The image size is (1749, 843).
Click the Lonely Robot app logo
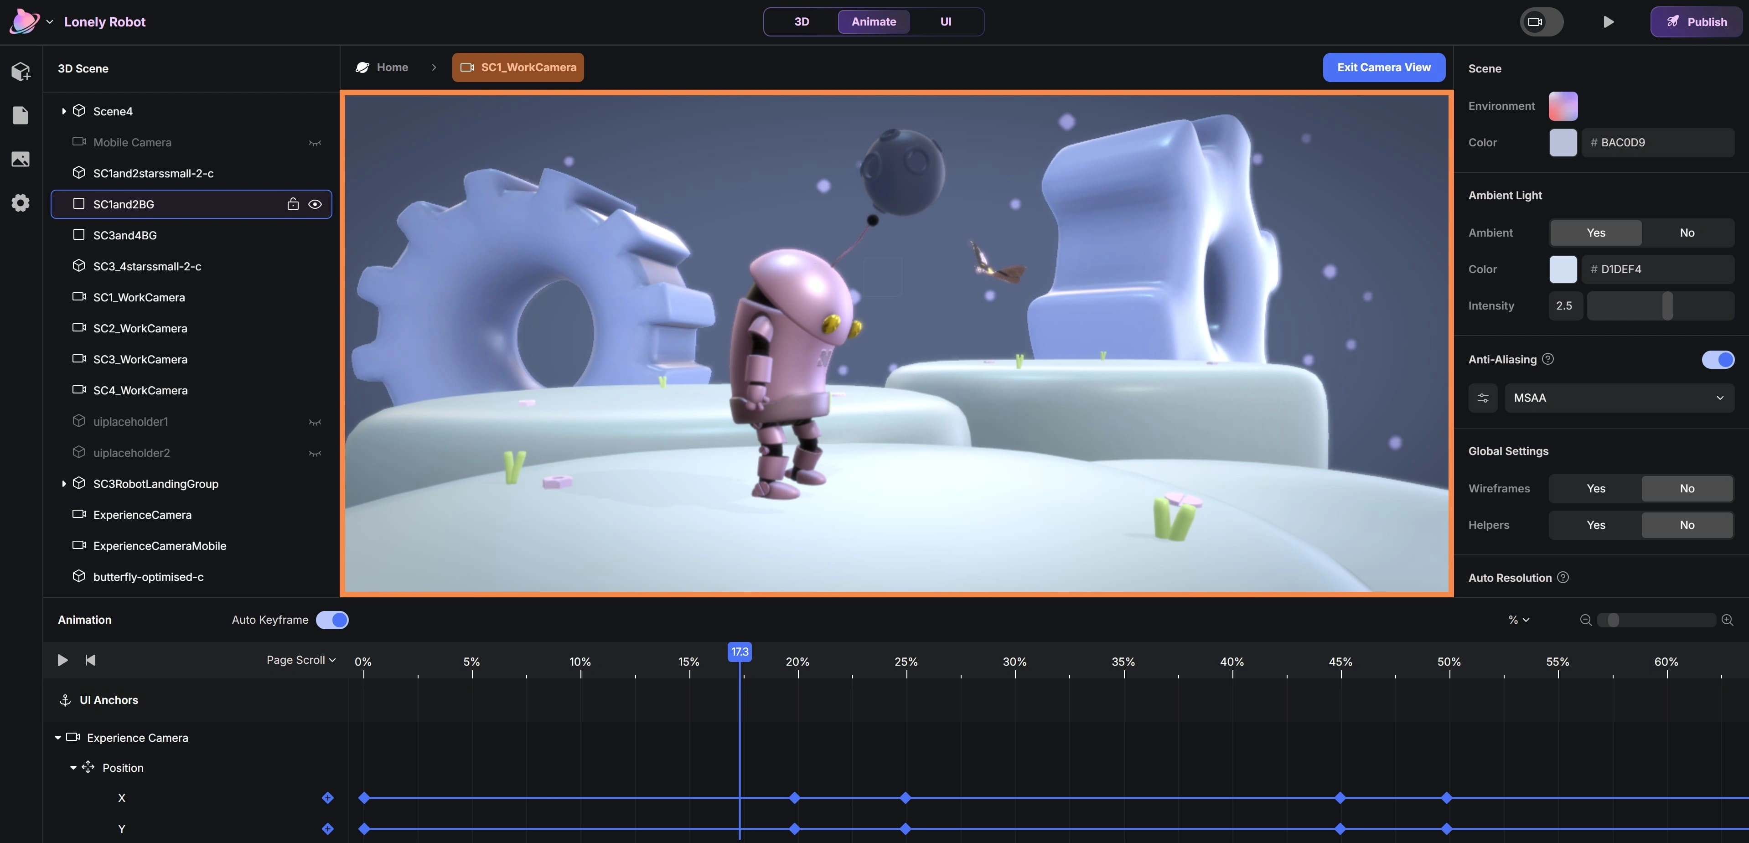tap(25, 22)
